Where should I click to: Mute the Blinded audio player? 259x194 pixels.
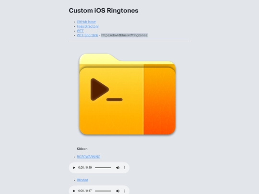(x=118, y=191)
